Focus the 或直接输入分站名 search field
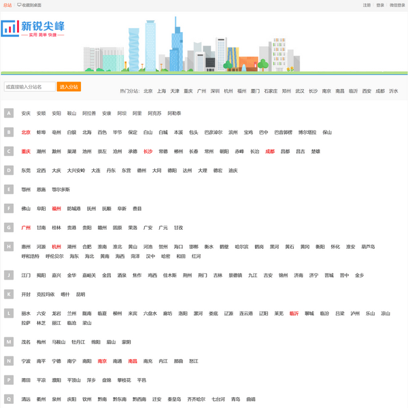 29,87
